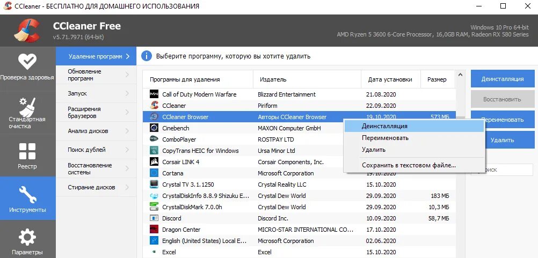The width and height of the screenshot is (538, 258).
Task: Click the blue Деинсталляция button on right
Action: pos(503,79)
